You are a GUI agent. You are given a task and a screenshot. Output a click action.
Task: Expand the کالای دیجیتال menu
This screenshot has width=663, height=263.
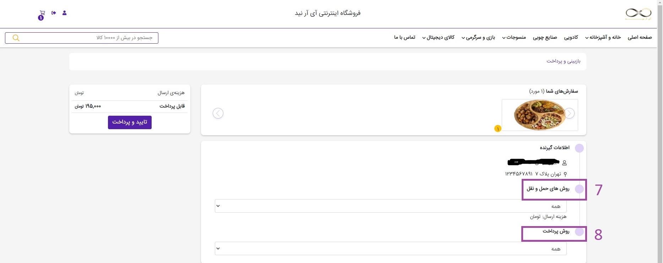pyautogui.click(x=438, y=37)
